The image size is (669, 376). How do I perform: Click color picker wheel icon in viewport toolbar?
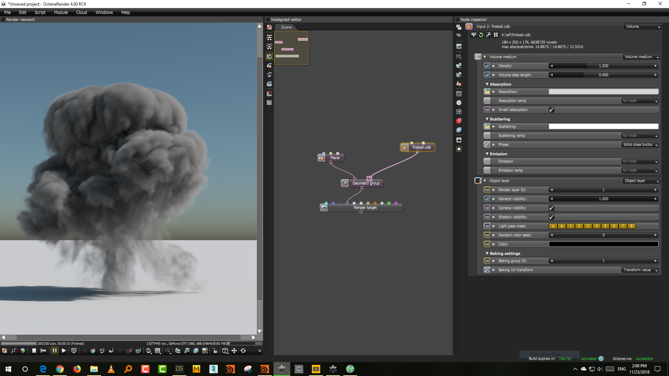[x=93, y=351]
